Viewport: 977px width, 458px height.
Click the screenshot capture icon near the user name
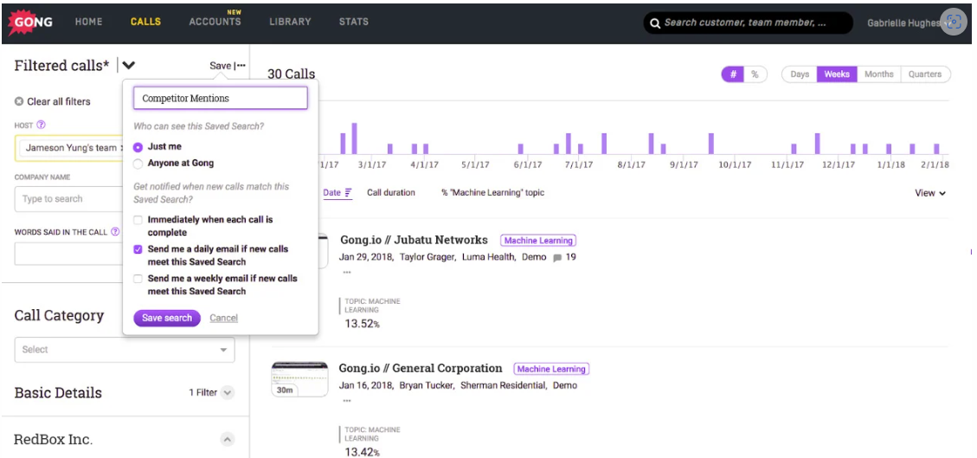pyautogui.click(x=954, y=22)
